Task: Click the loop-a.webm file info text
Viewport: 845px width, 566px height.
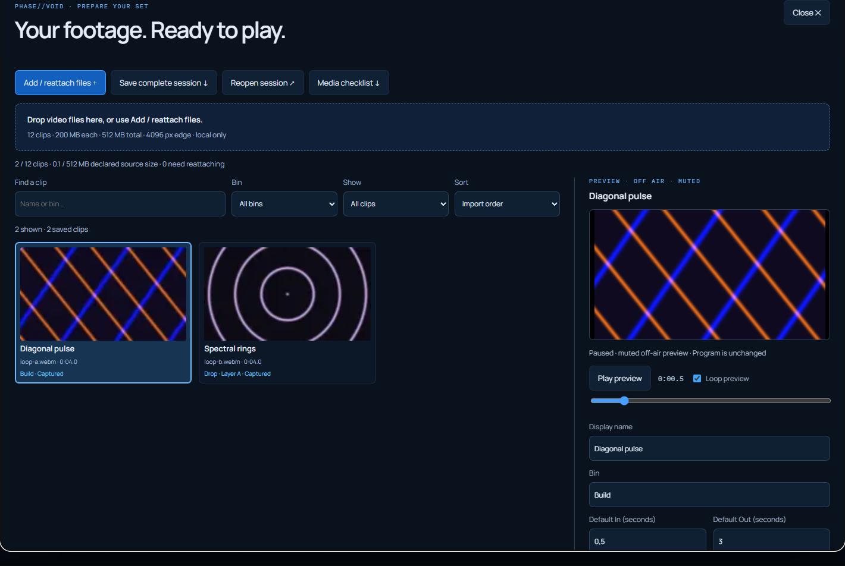Action: click(x=49, y=361)
